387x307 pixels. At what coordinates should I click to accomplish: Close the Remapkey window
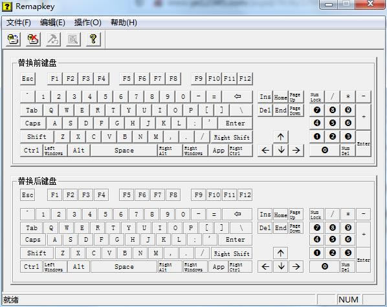(370, 4)
